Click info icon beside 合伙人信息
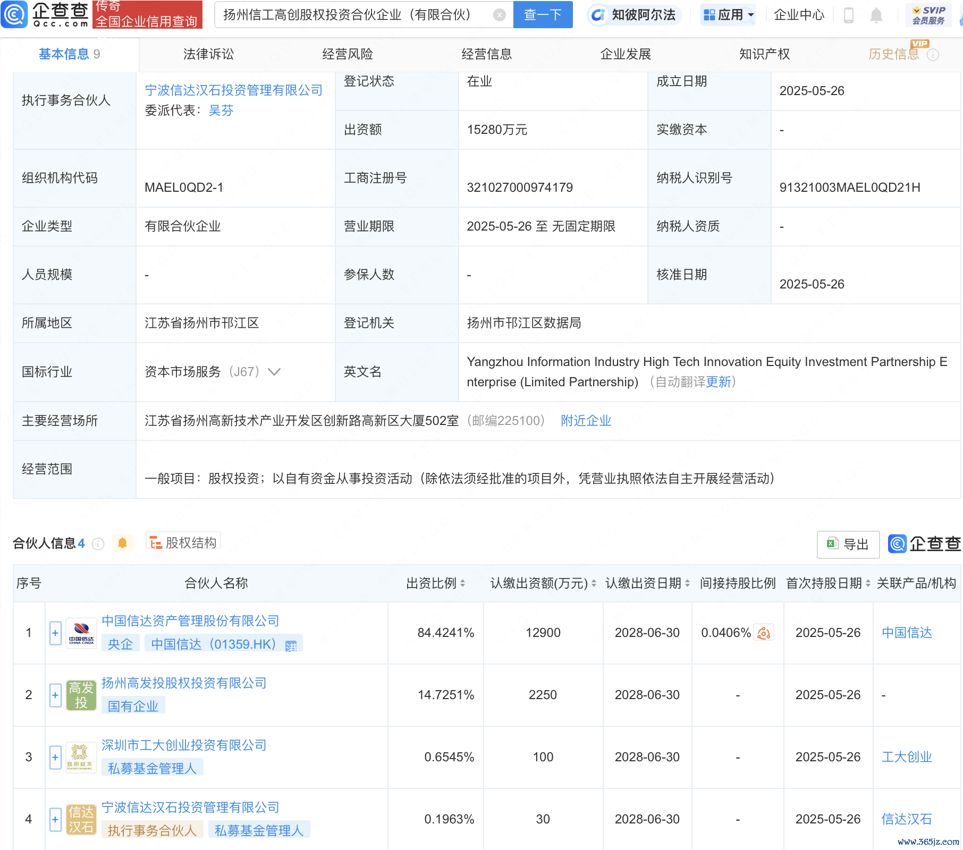 click(x=98, y=543)
